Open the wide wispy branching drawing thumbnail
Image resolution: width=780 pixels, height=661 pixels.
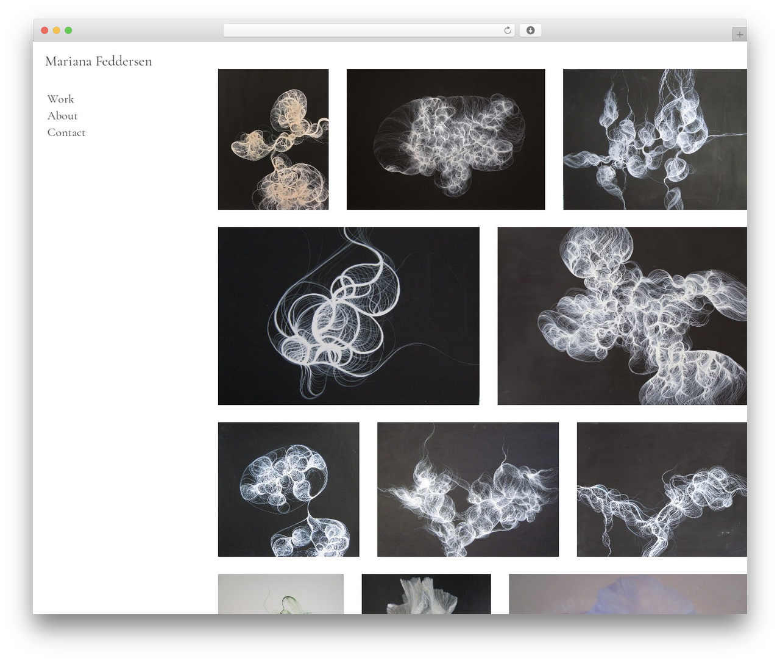468,489
